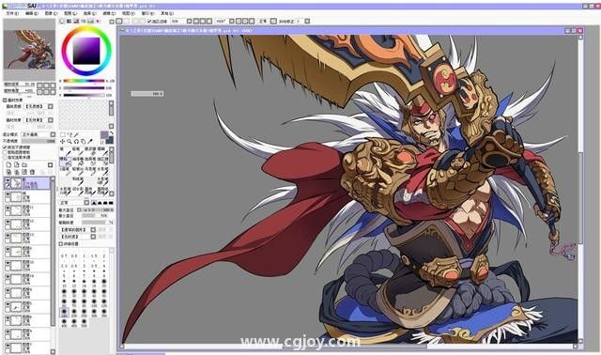This screenshot has width=601, height=355.
Task: Open the 通常的圆形 brush shape dropdown
Action: tap(93, 230)
